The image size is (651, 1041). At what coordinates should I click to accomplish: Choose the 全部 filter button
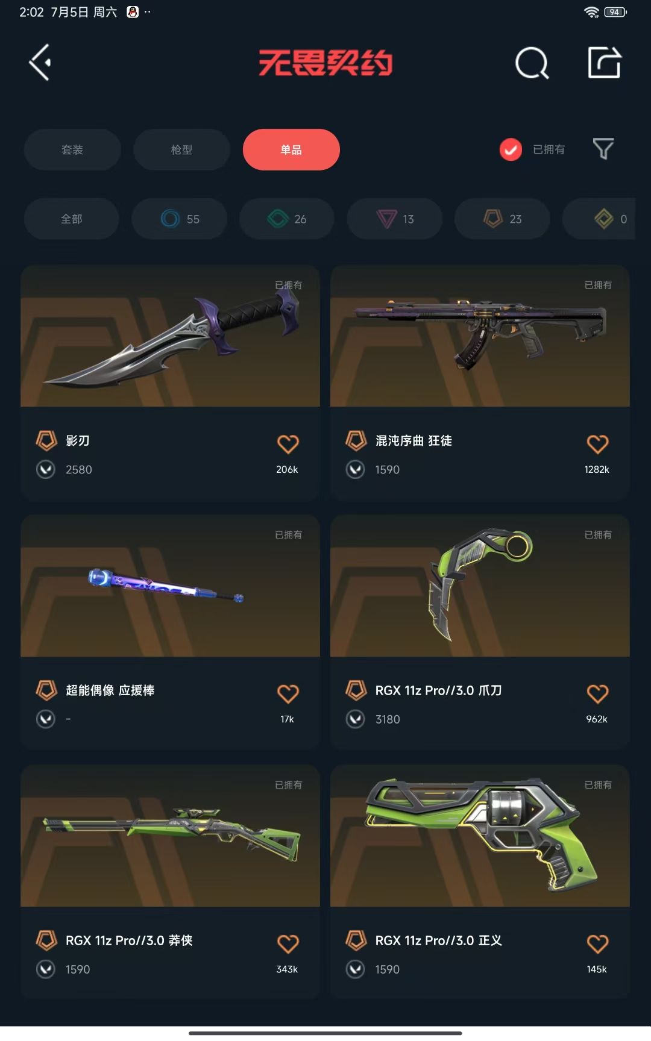(72, 219)
